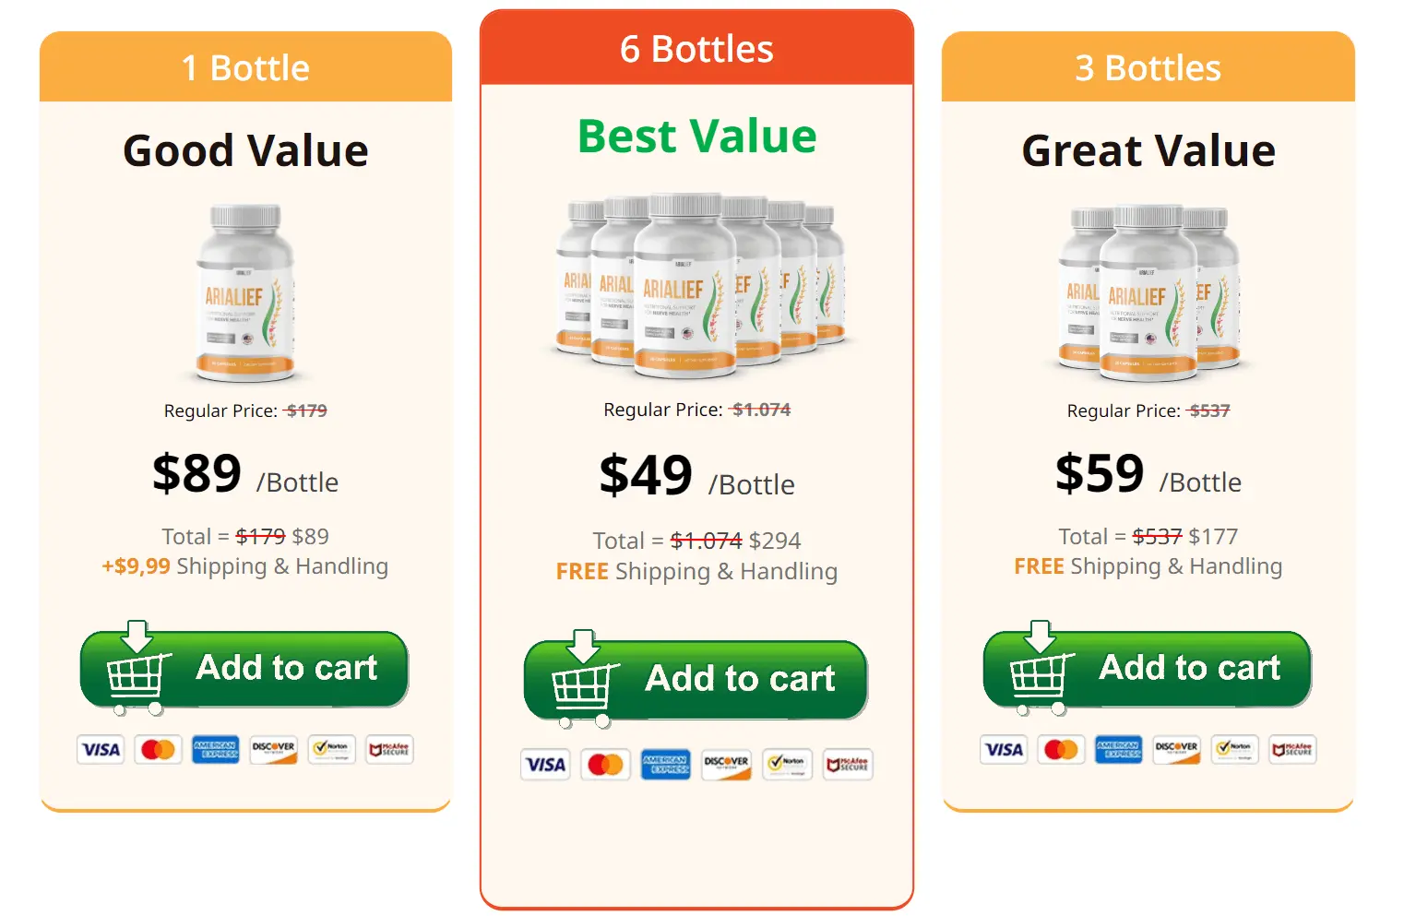
Task: Click the Discover icon in the Great Value column
Action: [x=1177, y=750]
